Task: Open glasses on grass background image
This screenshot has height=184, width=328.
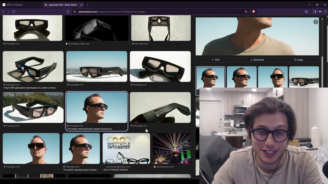Action: (33, 108)
